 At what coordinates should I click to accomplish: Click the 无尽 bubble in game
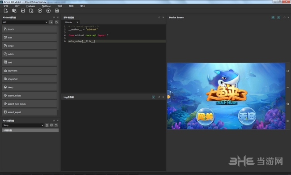(247, 116)
